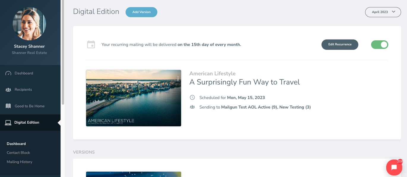Go to Good to Be Home section
The image size is (407, 177).
[x=29, y=106]
